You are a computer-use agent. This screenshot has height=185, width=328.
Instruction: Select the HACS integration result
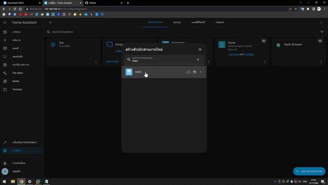164,72
